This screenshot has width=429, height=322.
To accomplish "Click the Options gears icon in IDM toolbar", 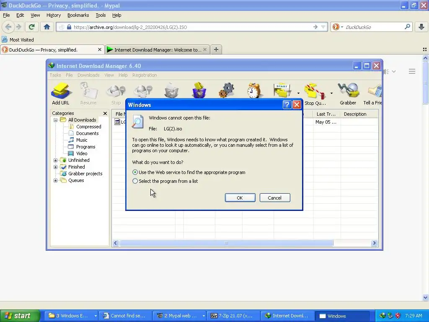I will 226,90.
